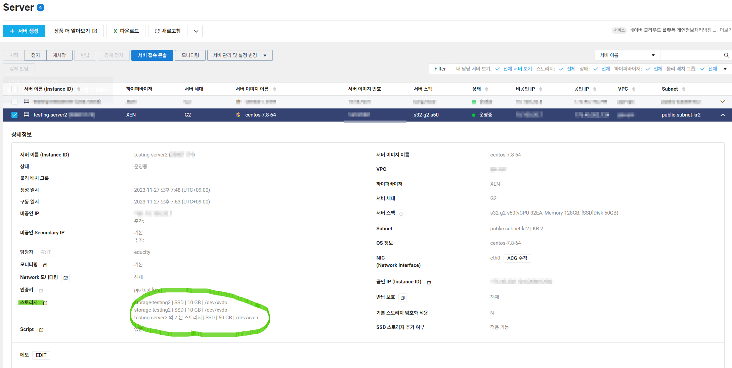Collapse the testing-server2 row details chevron
Viewport: 732px width, 368px height.
[x=723, y=115]
